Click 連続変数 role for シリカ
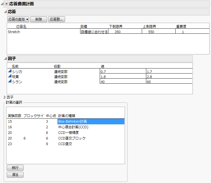Image resolution: width=211 pixels, height=183 pixels. coord(61,72)
